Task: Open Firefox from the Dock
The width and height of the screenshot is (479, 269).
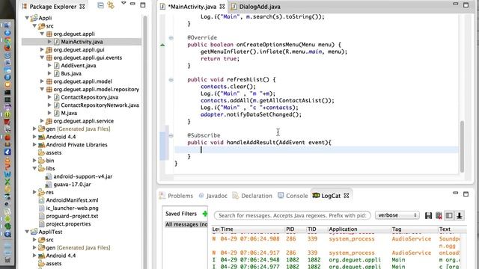Action: tap(7, 48)
